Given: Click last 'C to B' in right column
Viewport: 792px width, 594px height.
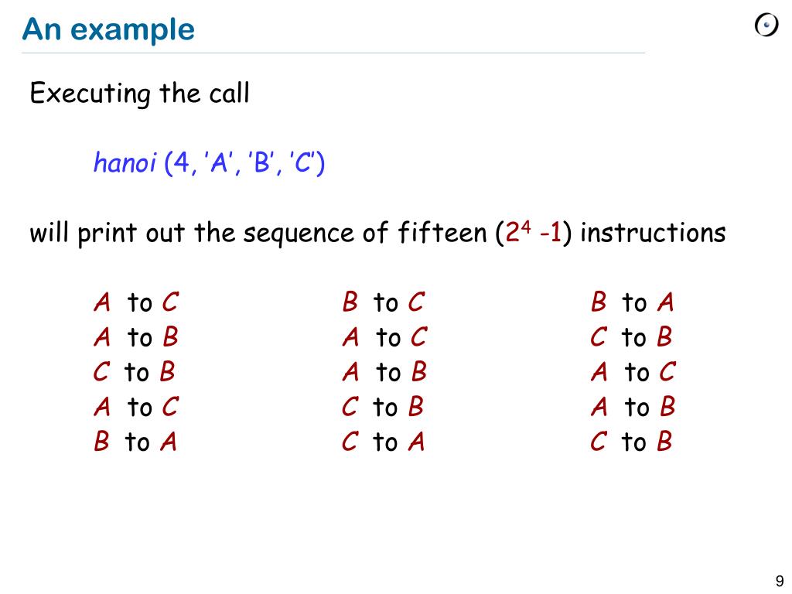Looking at the screenshot, I should point(631,442).
